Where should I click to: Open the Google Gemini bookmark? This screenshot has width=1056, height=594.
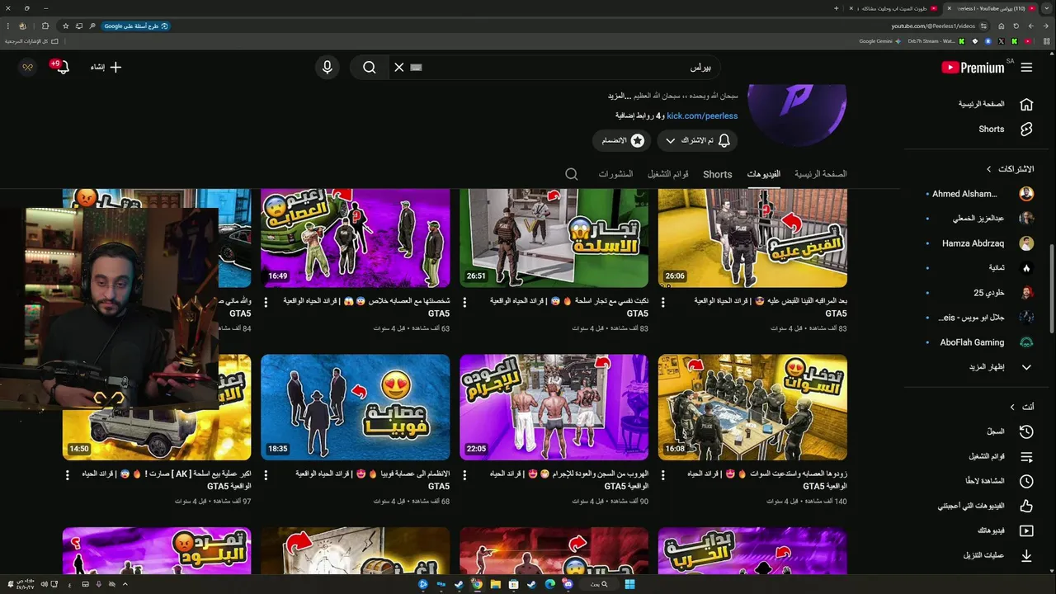coord(879,41)
